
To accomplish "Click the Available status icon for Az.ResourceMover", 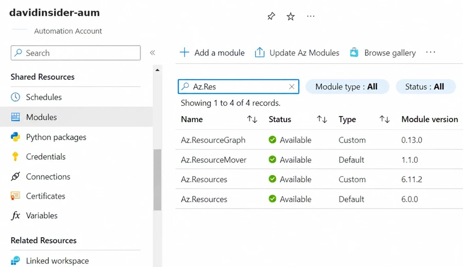I will 272,160.
